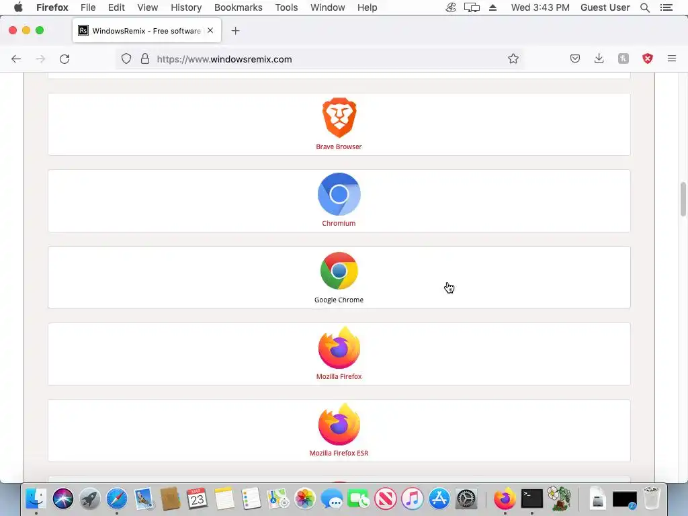Open Notification Center list icon
Image resolution: width=688 pixels, height=516 pixels.
click(666, 7)
